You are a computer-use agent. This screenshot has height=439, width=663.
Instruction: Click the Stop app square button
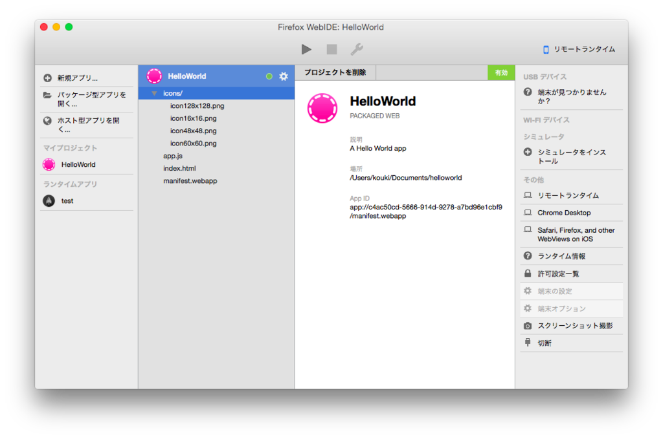point(332,49)
